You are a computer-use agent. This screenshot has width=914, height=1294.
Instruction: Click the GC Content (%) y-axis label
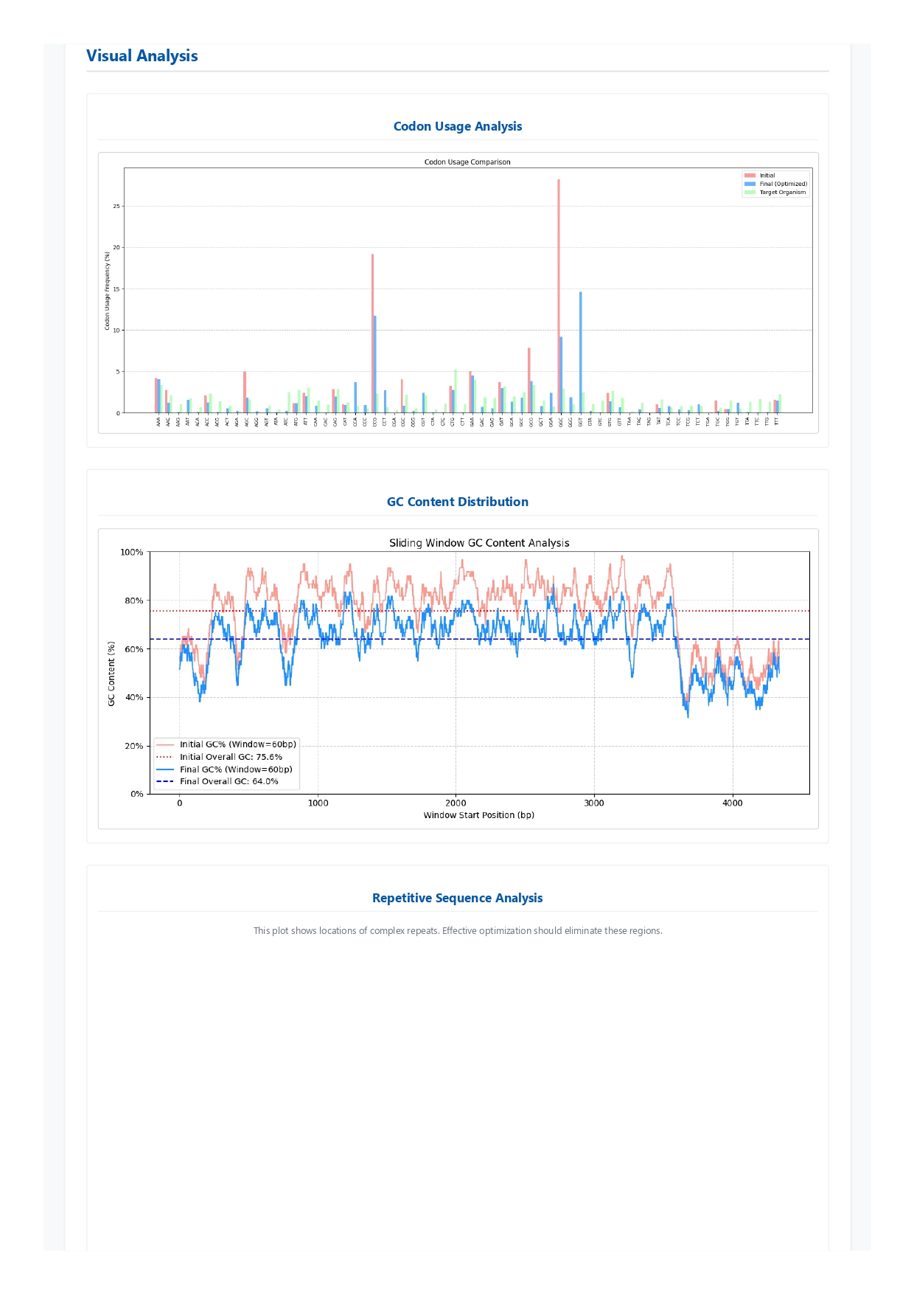tap(111, 674)
